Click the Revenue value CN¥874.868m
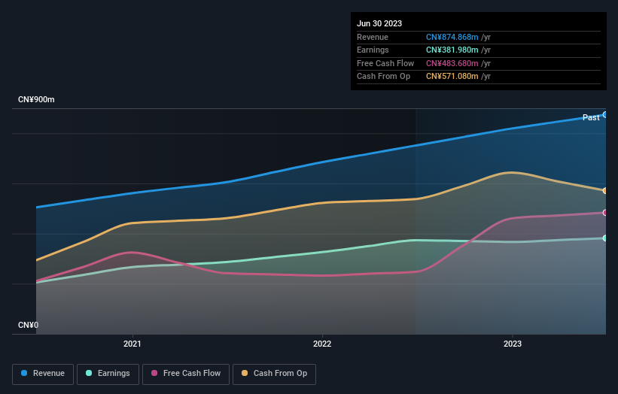Screen dimensions: 618x394 [452, 37]
